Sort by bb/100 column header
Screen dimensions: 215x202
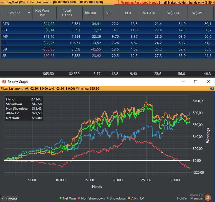[x=90, y=13]
